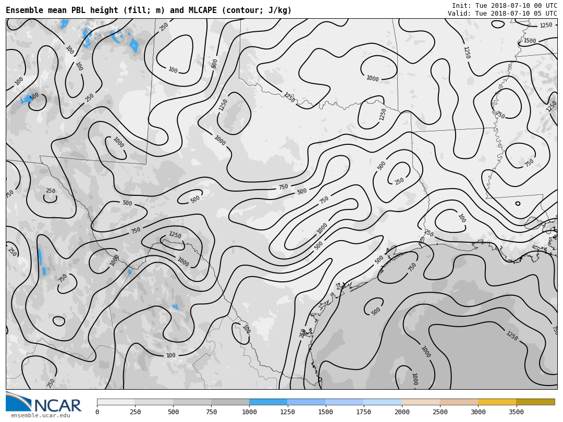Pick the 0–250 lightest colorbar swatch
Screen dimensions: 563x422
pos(116,402)
